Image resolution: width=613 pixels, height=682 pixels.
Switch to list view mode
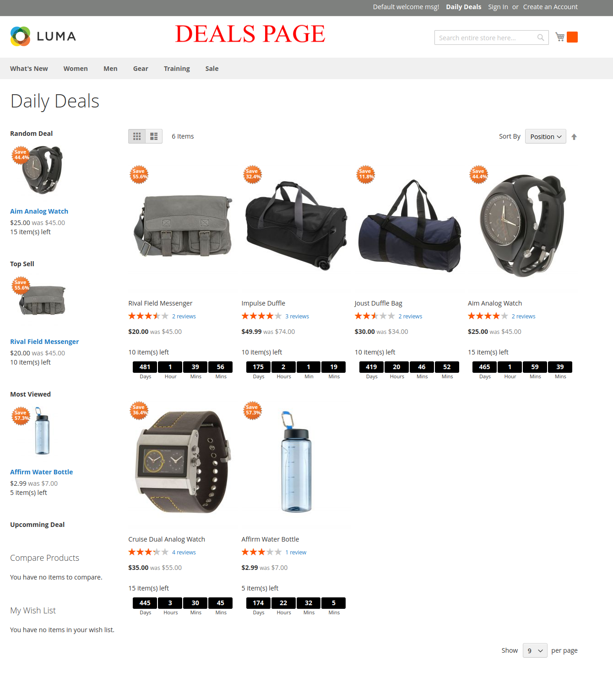154,136
